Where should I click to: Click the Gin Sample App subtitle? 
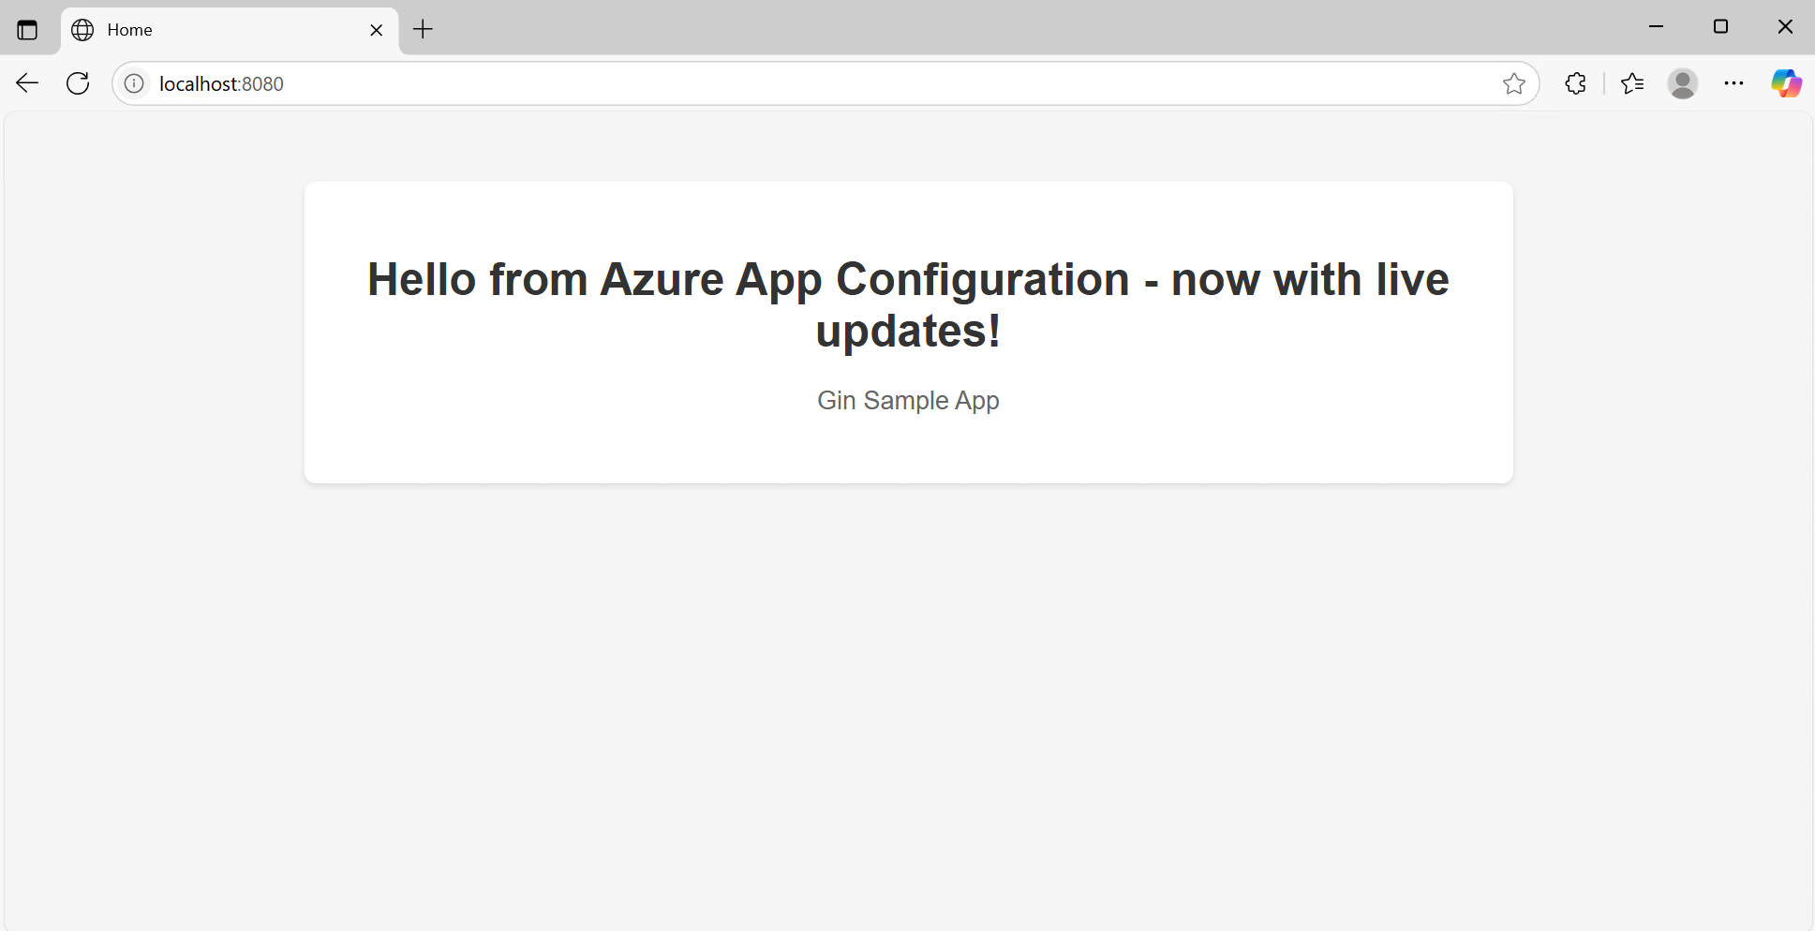(x=908, y=400)
